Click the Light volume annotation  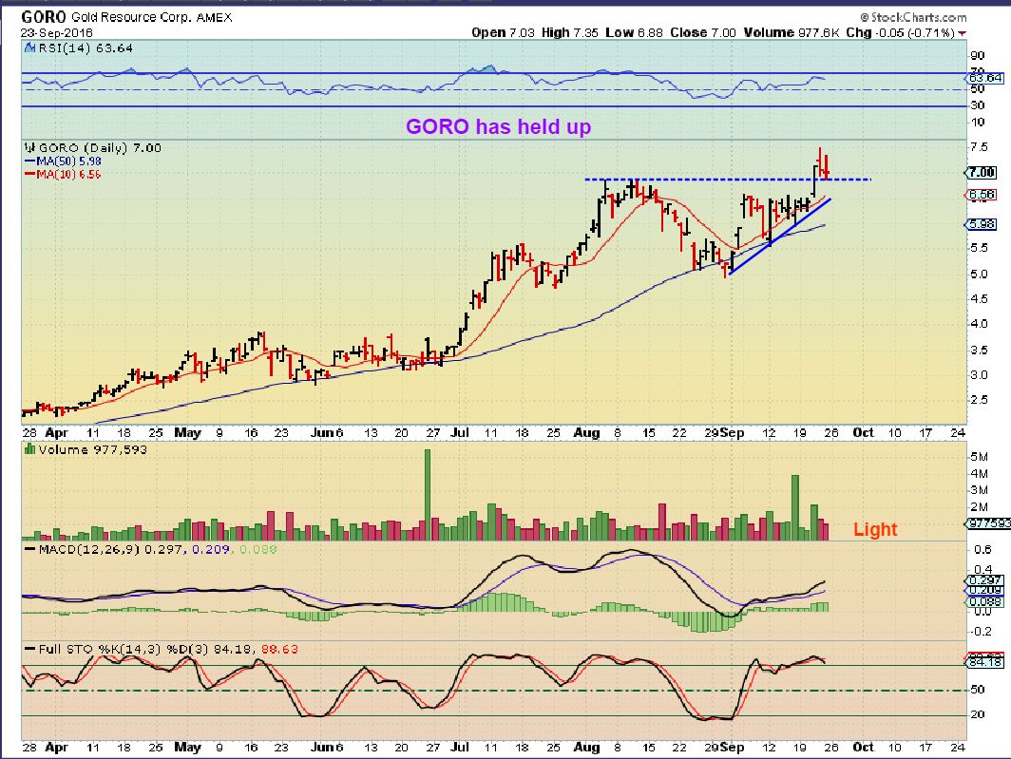[875, 529]
